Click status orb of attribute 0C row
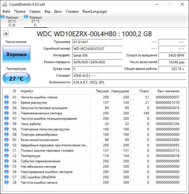 tap(6, 140)
